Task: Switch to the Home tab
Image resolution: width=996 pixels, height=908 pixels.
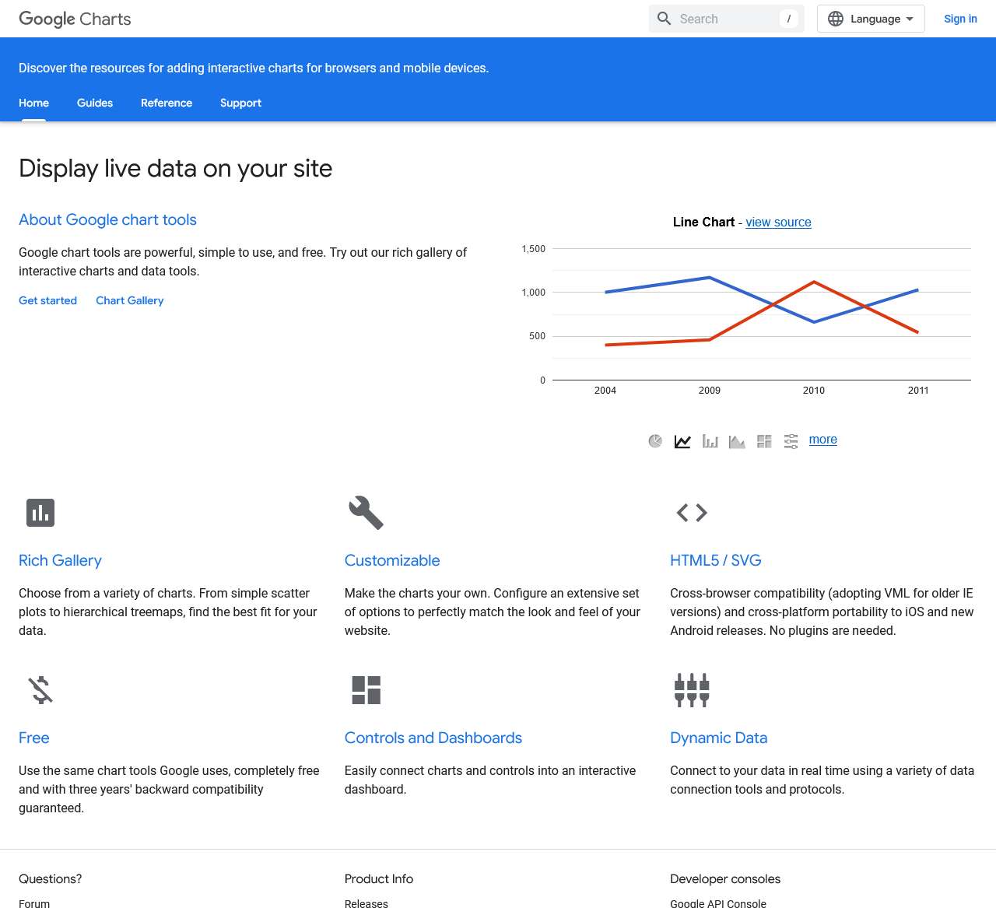Action: [33, 103]
